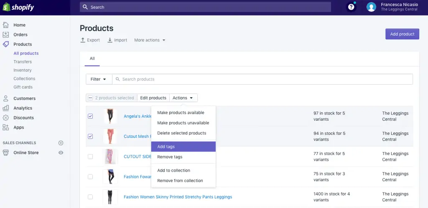Select Add tags menu item

point(183,147)
